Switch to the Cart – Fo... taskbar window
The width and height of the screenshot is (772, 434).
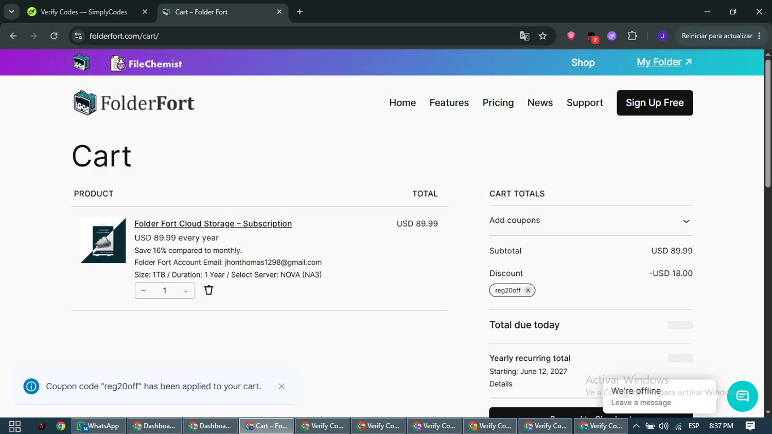(x=267, y=426)
